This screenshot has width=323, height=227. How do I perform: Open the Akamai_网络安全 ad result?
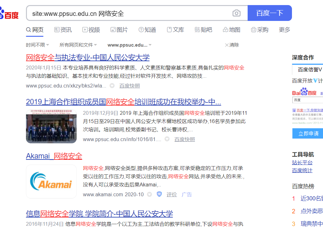point(54,156)
